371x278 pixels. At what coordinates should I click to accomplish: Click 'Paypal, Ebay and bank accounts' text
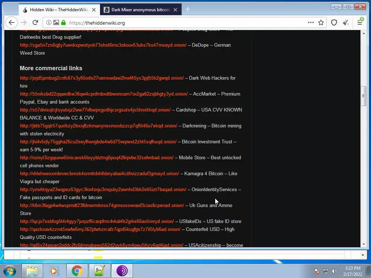coord(55,102)
